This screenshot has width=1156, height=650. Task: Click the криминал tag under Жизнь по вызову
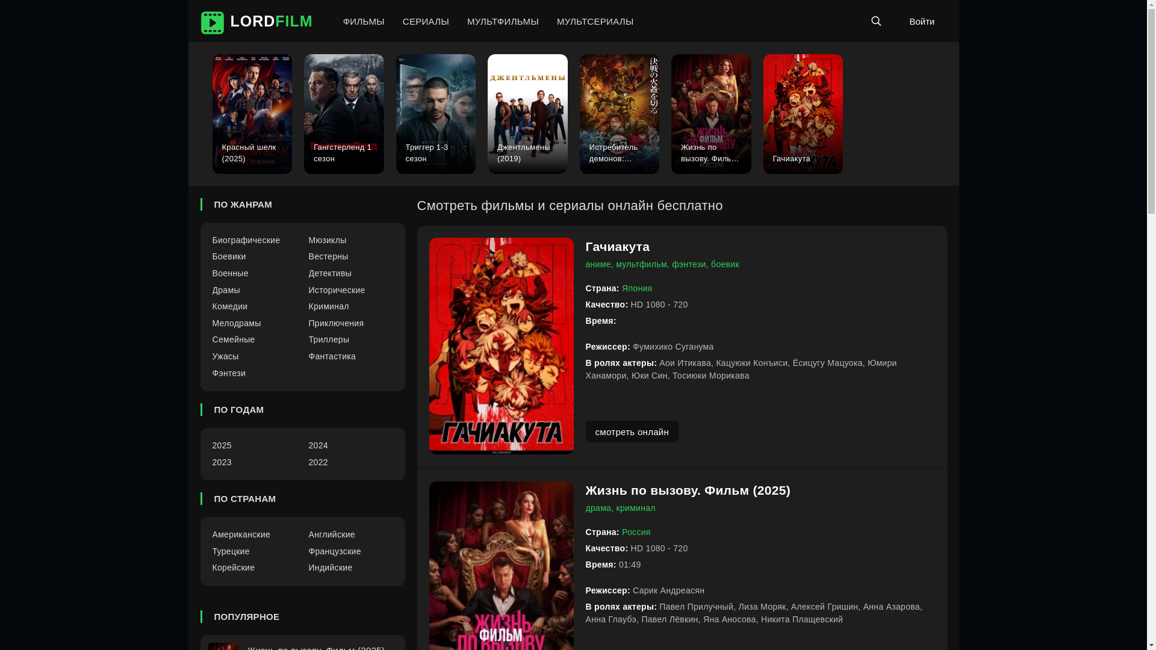[x=636, y=508]
